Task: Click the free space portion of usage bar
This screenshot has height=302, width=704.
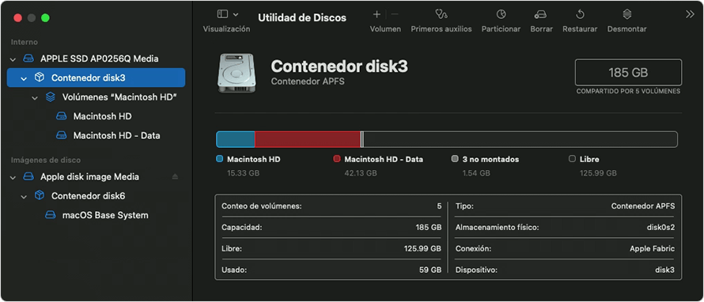Action: coord(520,140)
